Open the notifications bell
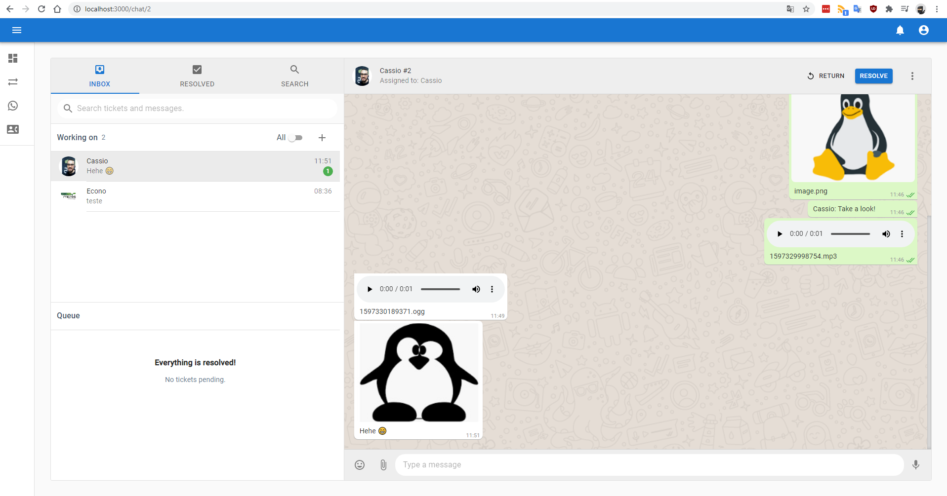Viewport: 947px width, 496px height. [x=900, y=30]
